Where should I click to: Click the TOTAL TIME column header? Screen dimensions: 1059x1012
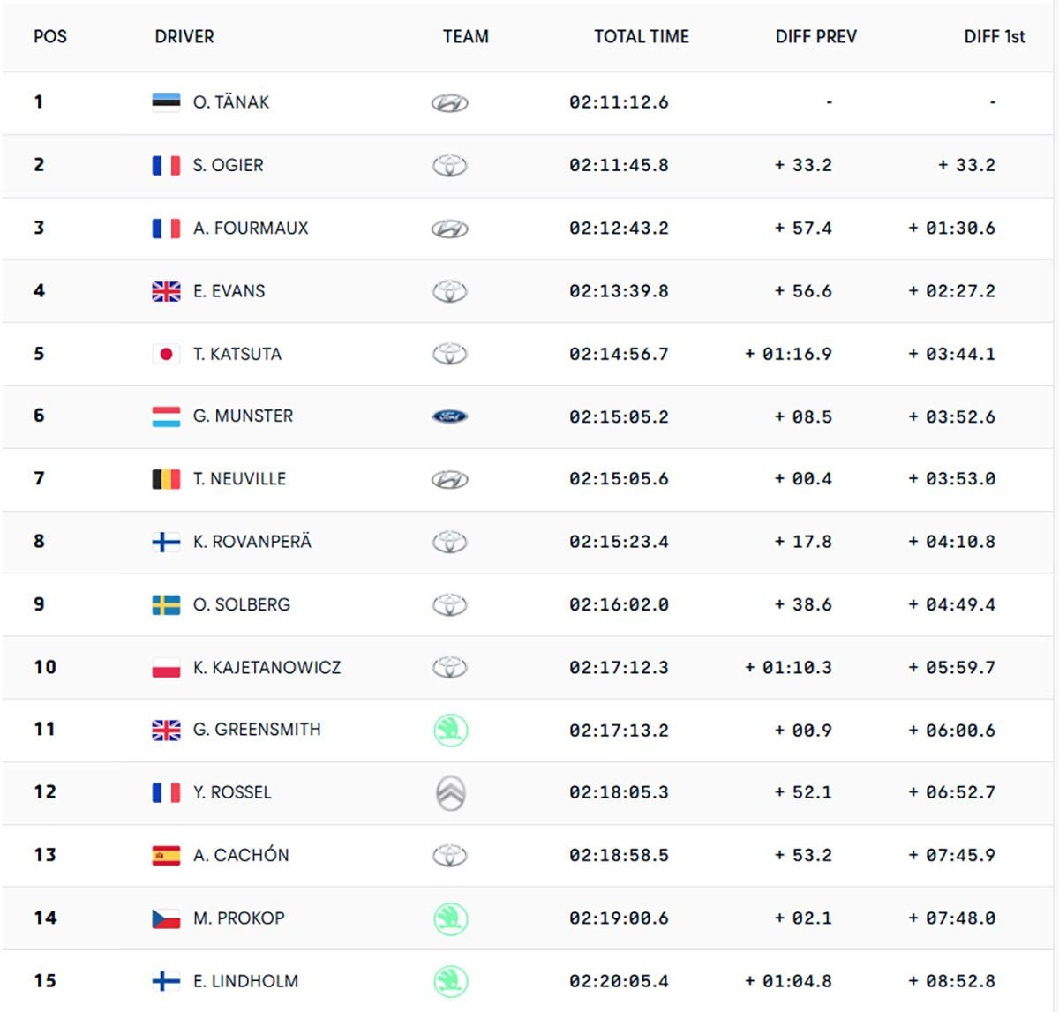coord(641,37)
